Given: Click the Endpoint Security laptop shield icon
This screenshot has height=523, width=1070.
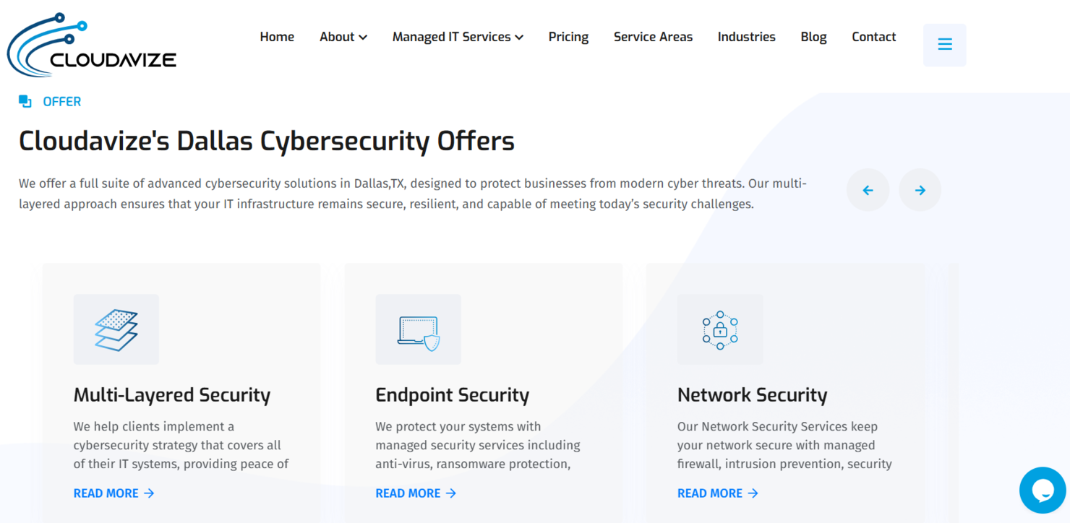Looking at the screenshot, I should pyautogui.click(x=418, y=329).
